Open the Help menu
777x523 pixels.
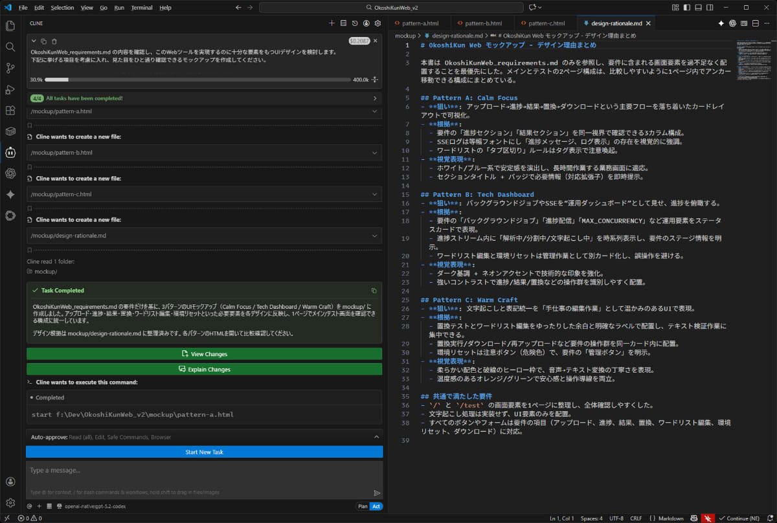point(165,8)
